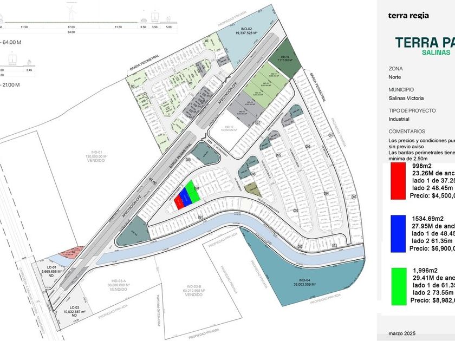Click the block 096 number marker
The width and height of the screenshot is (455, 341).
[x=253, y=174]
